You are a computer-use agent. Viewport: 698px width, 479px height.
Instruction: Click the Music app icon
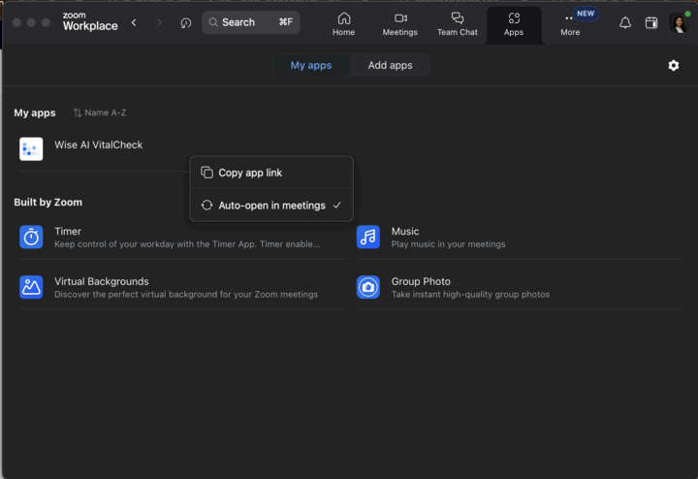click(x=368, y=237)
